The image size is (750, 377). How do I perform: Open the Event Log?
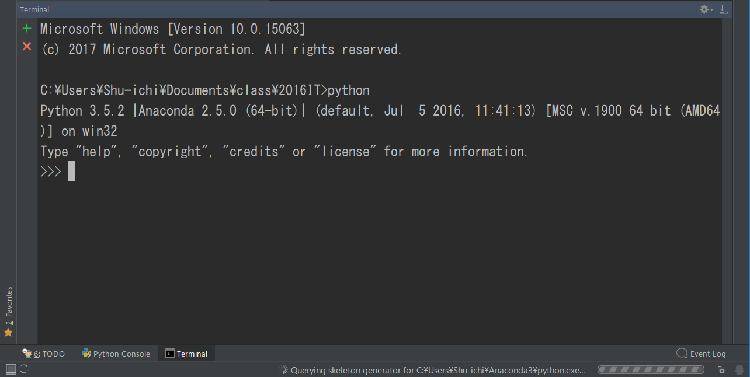[701, 354]
